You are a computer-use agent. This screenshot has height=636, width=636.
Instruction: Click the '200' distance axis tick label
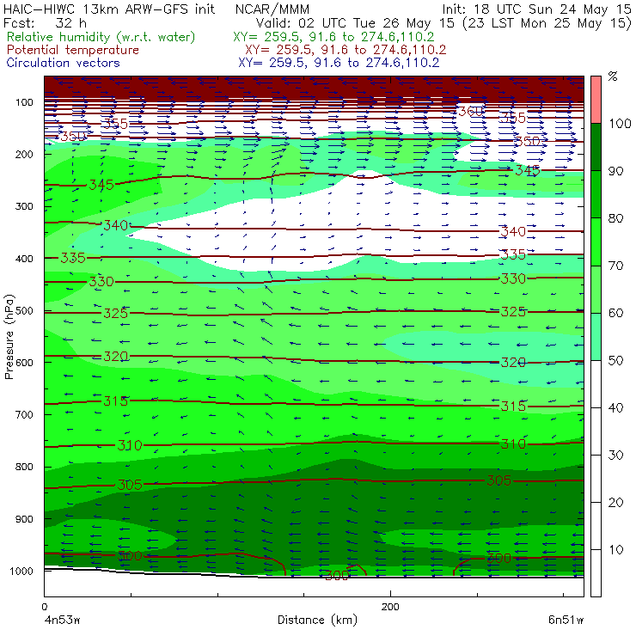click(x=390, y=607)
